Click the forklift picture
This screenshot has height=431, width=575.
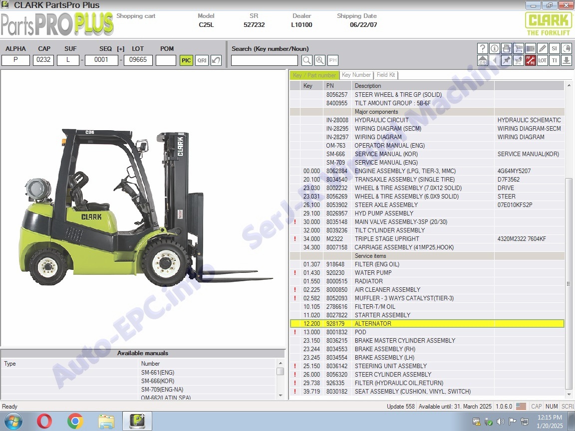[145, 207]
